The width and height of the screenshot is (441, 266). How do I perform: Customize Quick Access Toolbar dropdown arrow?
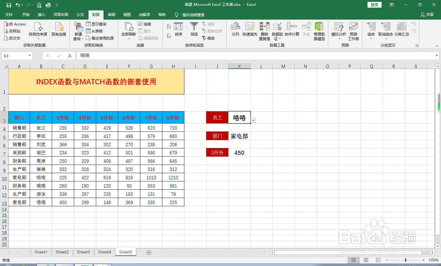[x=57, y=5]
